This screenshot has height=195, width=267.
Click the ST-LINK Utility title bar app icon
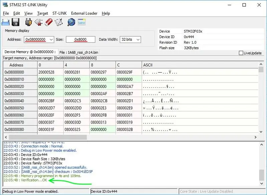coord(5,5)
